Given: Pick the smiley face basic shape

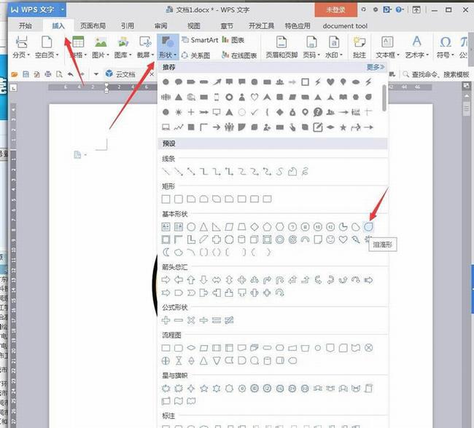Looking at the screenshot, I should point(330,239).
